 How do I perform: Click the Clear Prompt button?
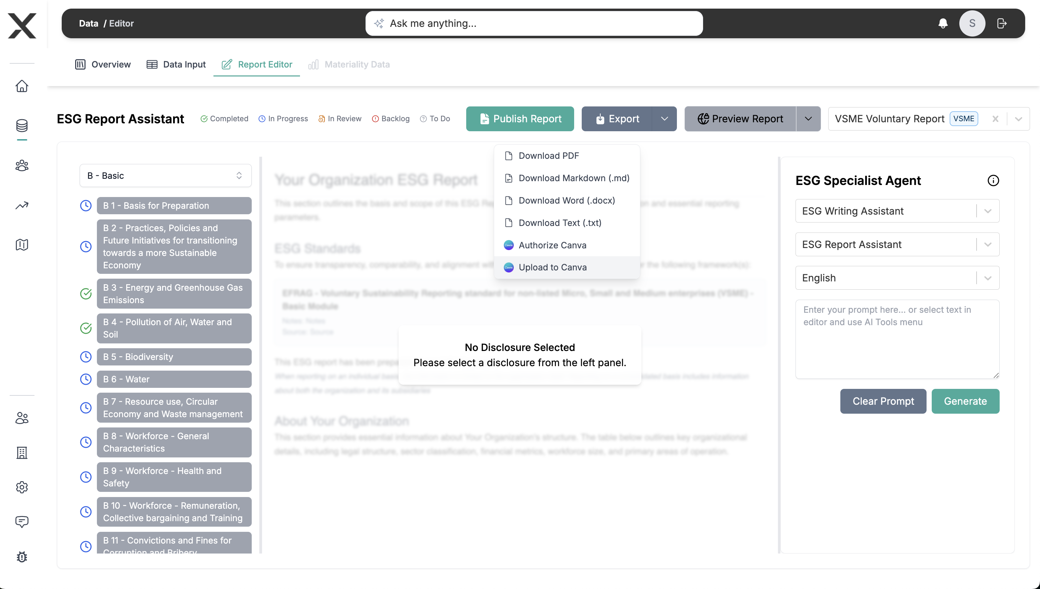point(883,401)
